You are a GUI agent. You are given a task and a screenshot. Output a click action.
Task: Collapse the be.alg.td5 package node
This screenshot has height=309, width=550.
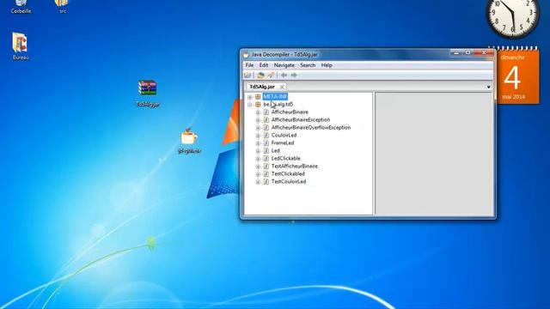[x=250, y=105]
